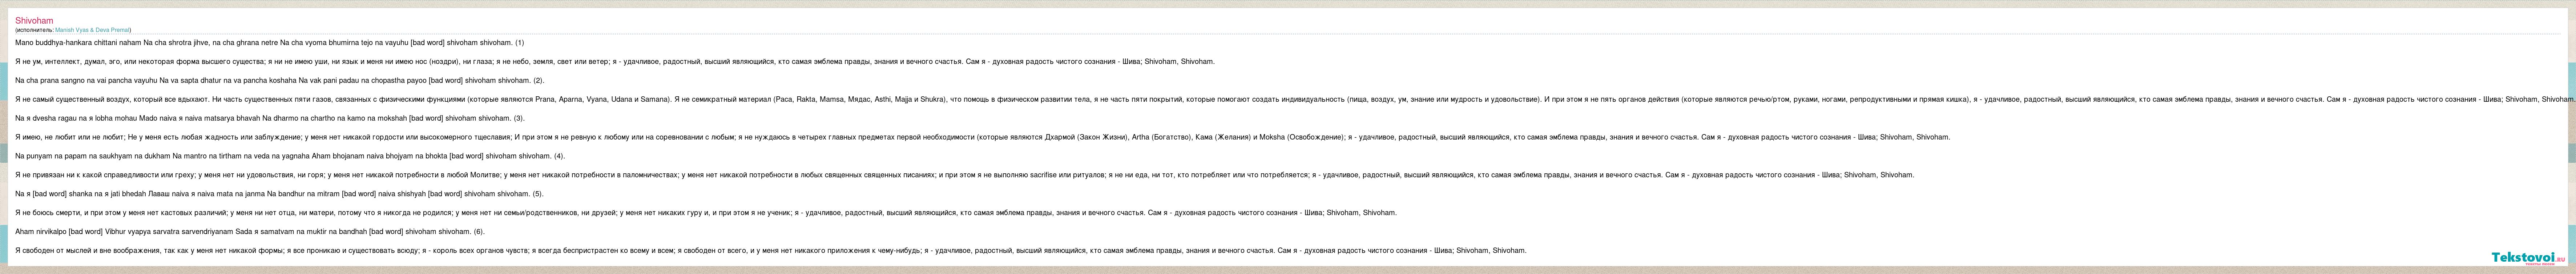Open the Manish Vyas & Deva Premal artist link
This screenshot has height=274, width=2576.
pos(92,30)
